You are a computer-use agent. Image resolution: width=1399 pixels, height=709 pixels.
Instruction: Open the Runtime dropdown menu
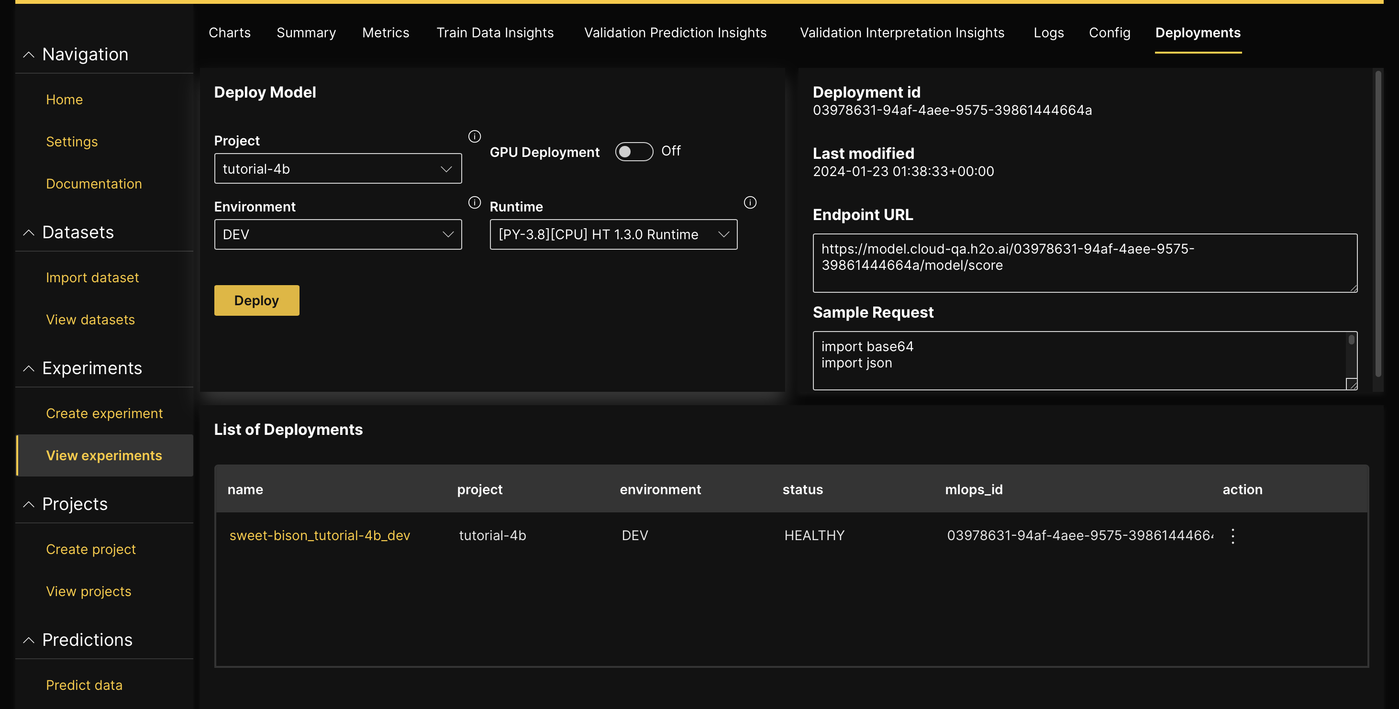pos(612,234)
